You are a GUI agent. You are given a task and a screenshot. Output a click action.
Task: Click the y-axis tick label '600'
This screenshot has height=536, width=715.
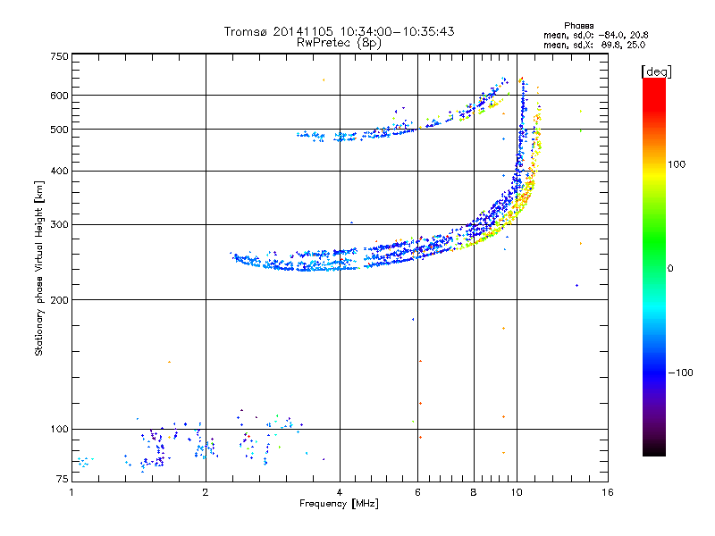pos(59,96)
